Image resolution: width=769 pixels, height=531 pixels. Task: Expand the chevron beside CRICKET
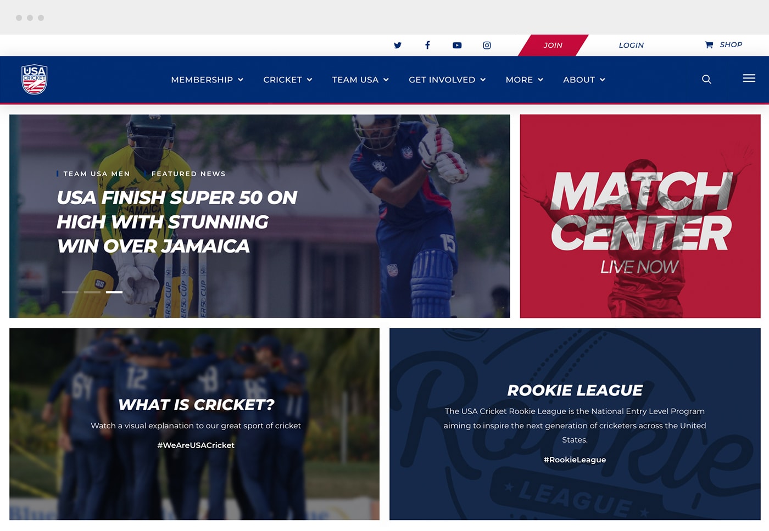pyautogui.click(x=309, y=80)
